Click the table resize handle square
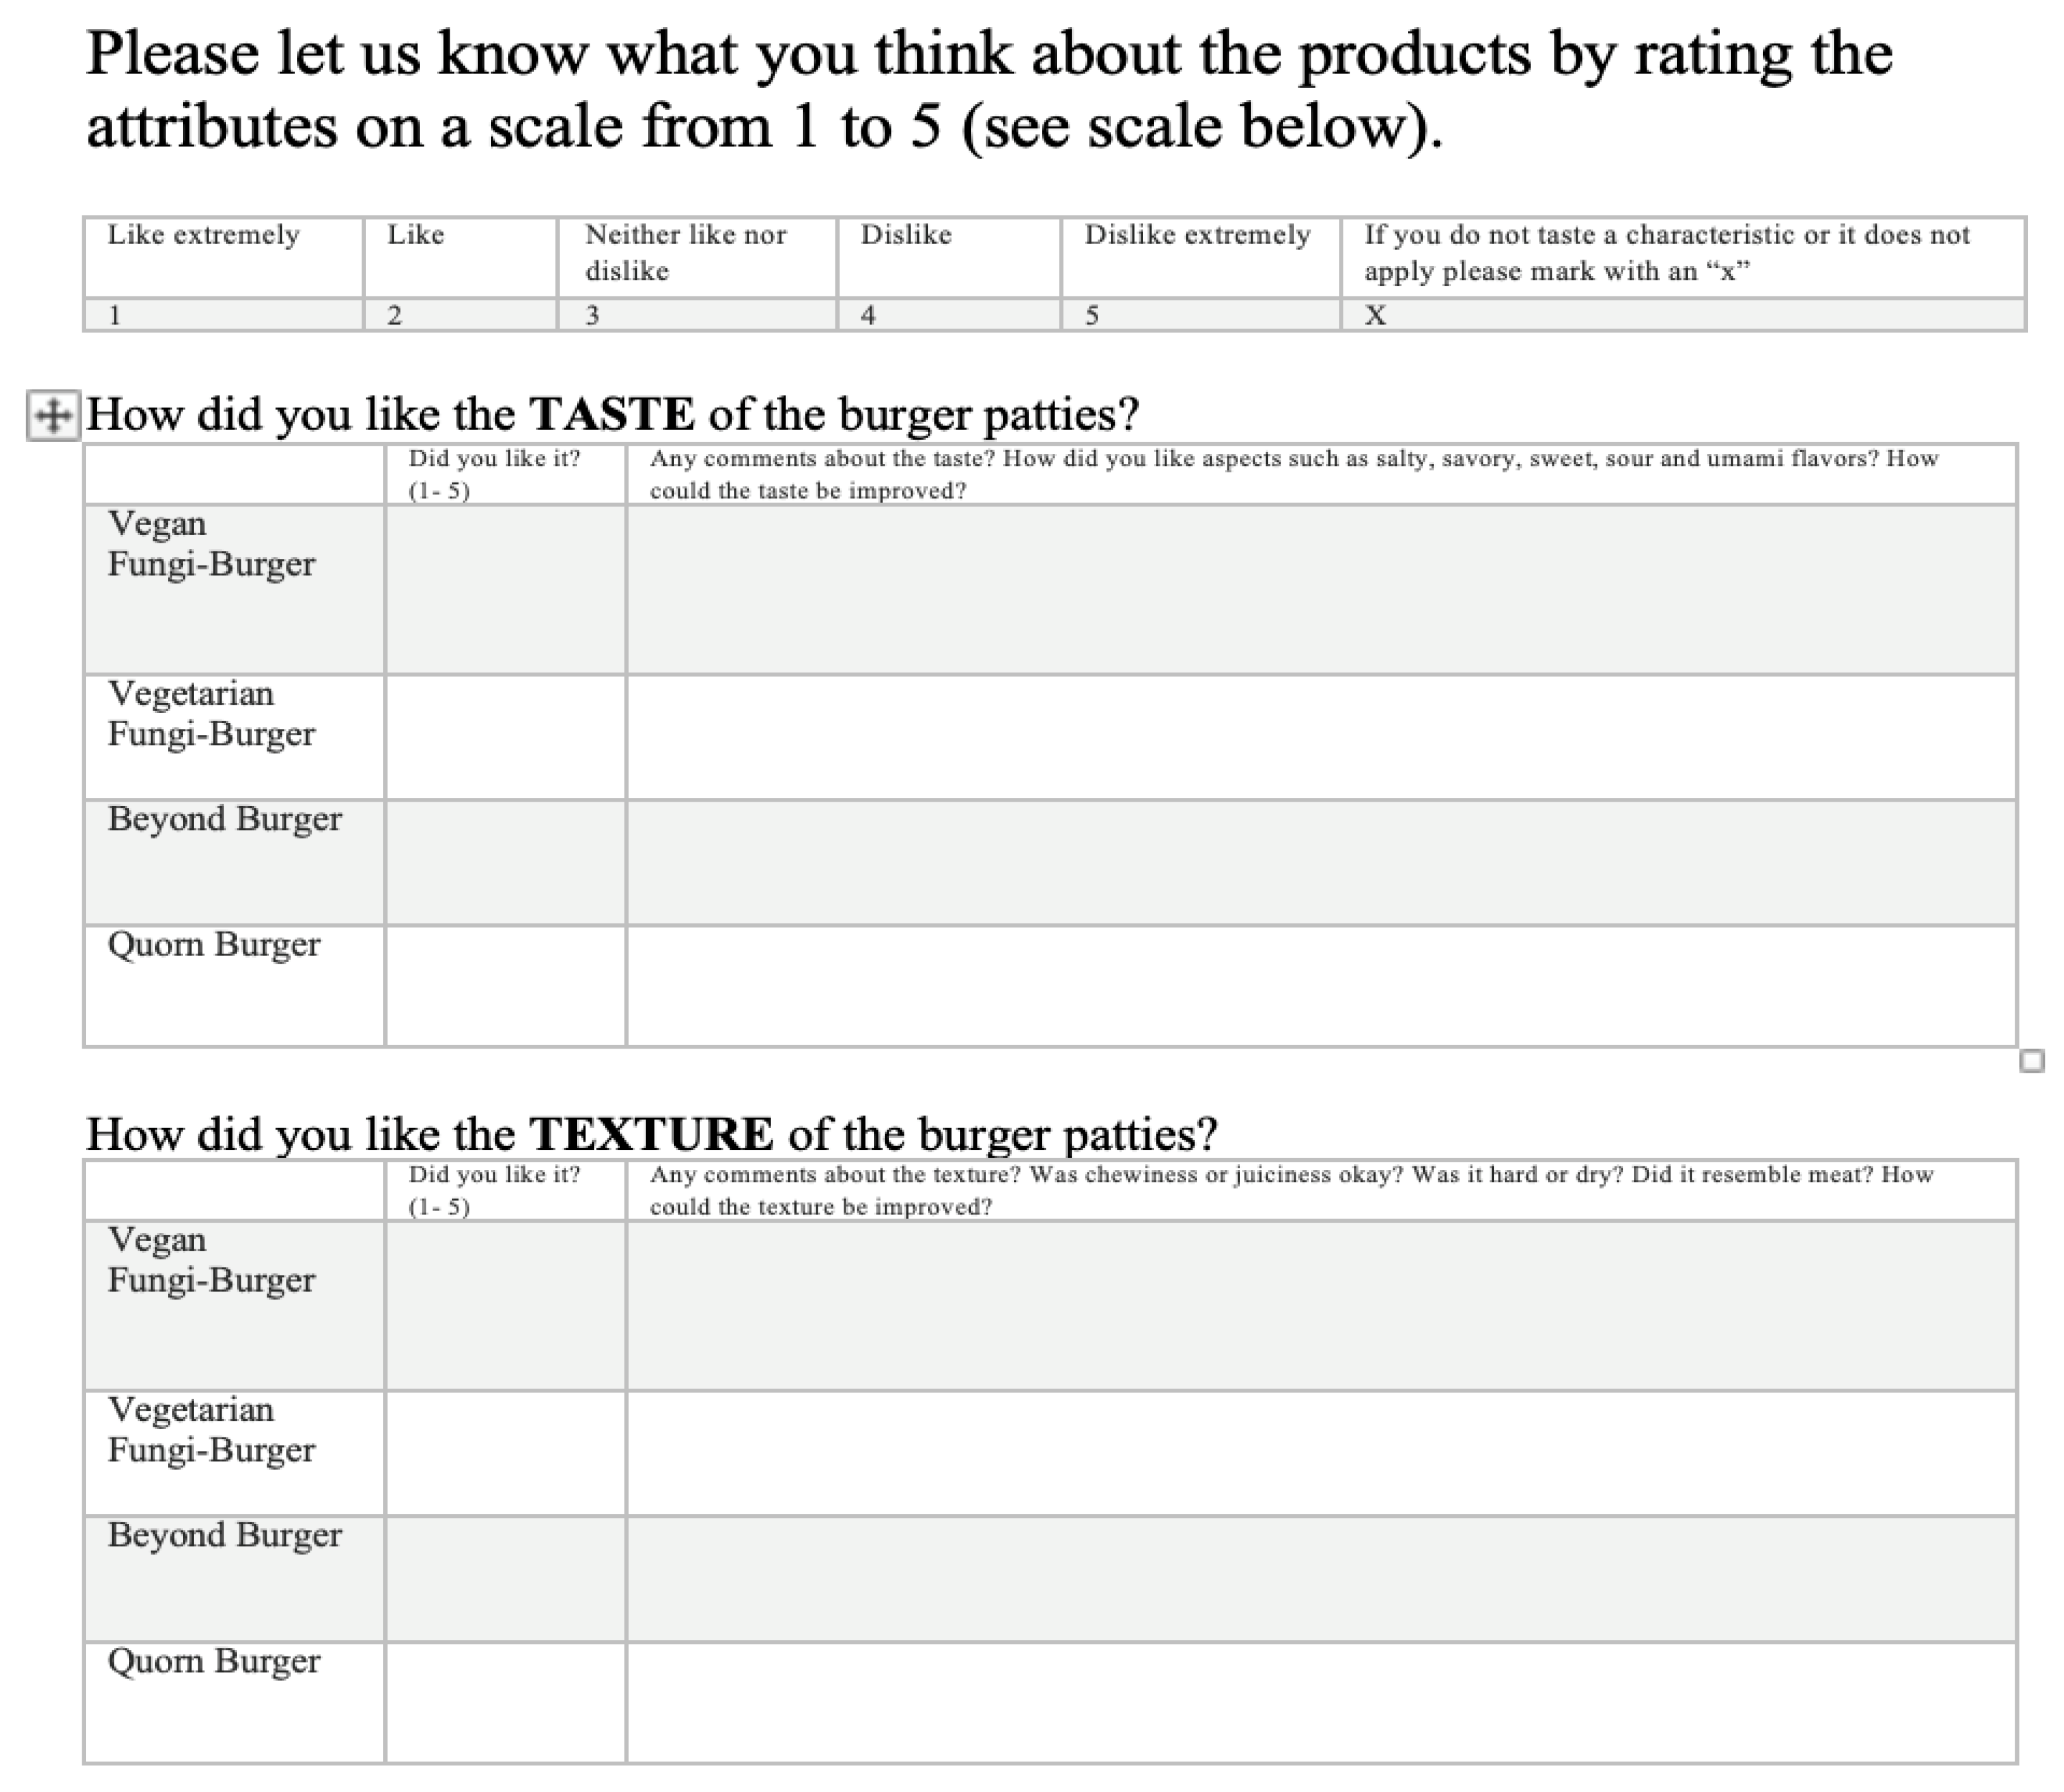Image resolution: width=2064 pixels, height=1792 pixels. (x=2031, y=1060)
